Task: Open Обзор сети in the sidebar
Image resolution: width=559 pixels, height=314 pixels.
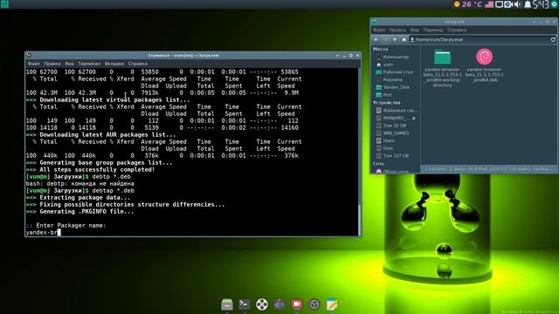Action: [396, 171]
